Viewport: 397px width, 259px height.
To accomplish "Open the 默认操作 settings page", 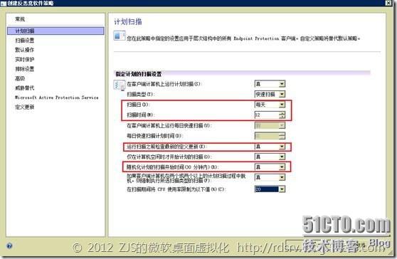I will (25, 50).
